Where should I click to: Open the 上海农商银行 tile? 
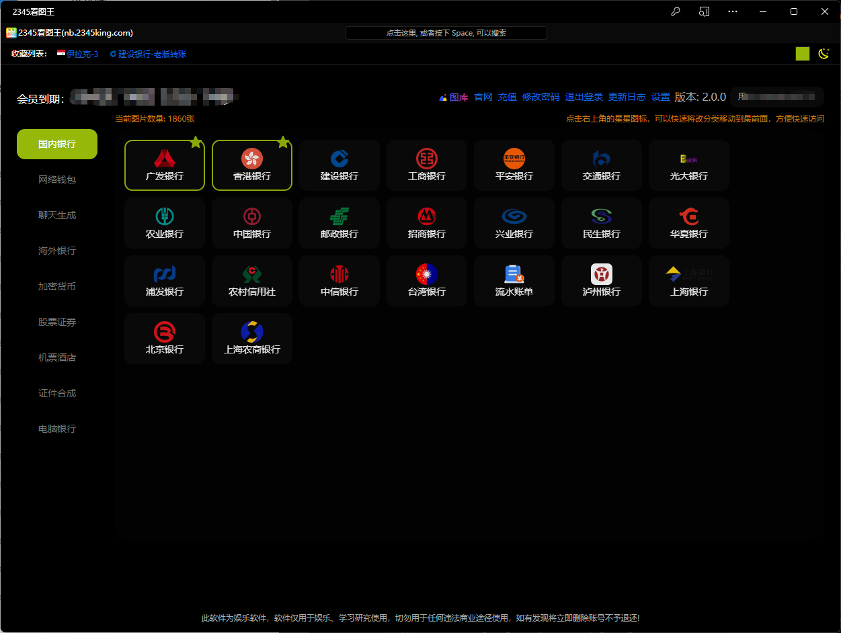(252, 339)
